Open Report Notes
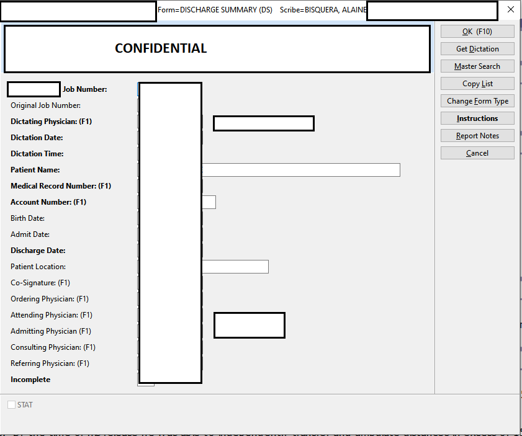The height and width of the screenshot is (436, 522). (x=477, y=136)
